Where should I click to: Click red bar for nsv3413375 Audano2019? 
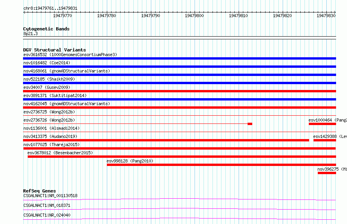[166, 140]
